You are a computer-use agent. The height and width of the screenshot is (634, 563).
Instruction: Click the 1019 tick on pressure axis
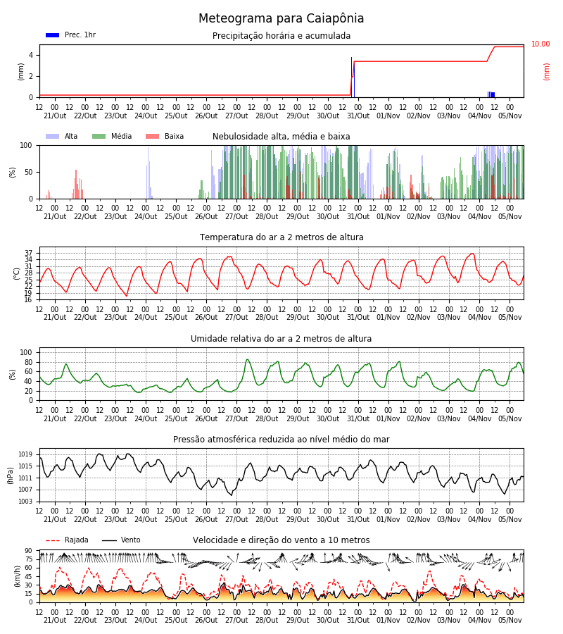click(x=24, y=454)
